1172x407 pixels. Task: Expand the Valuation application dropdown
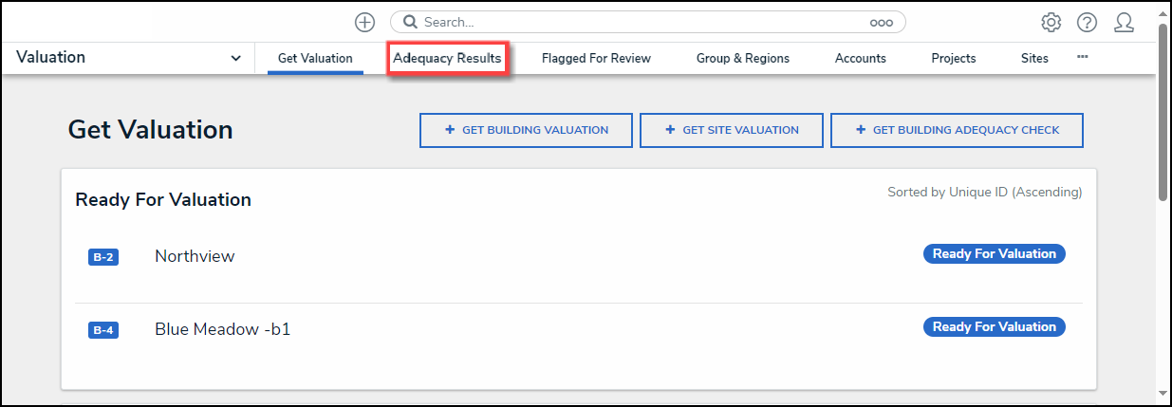click(129, 58)
